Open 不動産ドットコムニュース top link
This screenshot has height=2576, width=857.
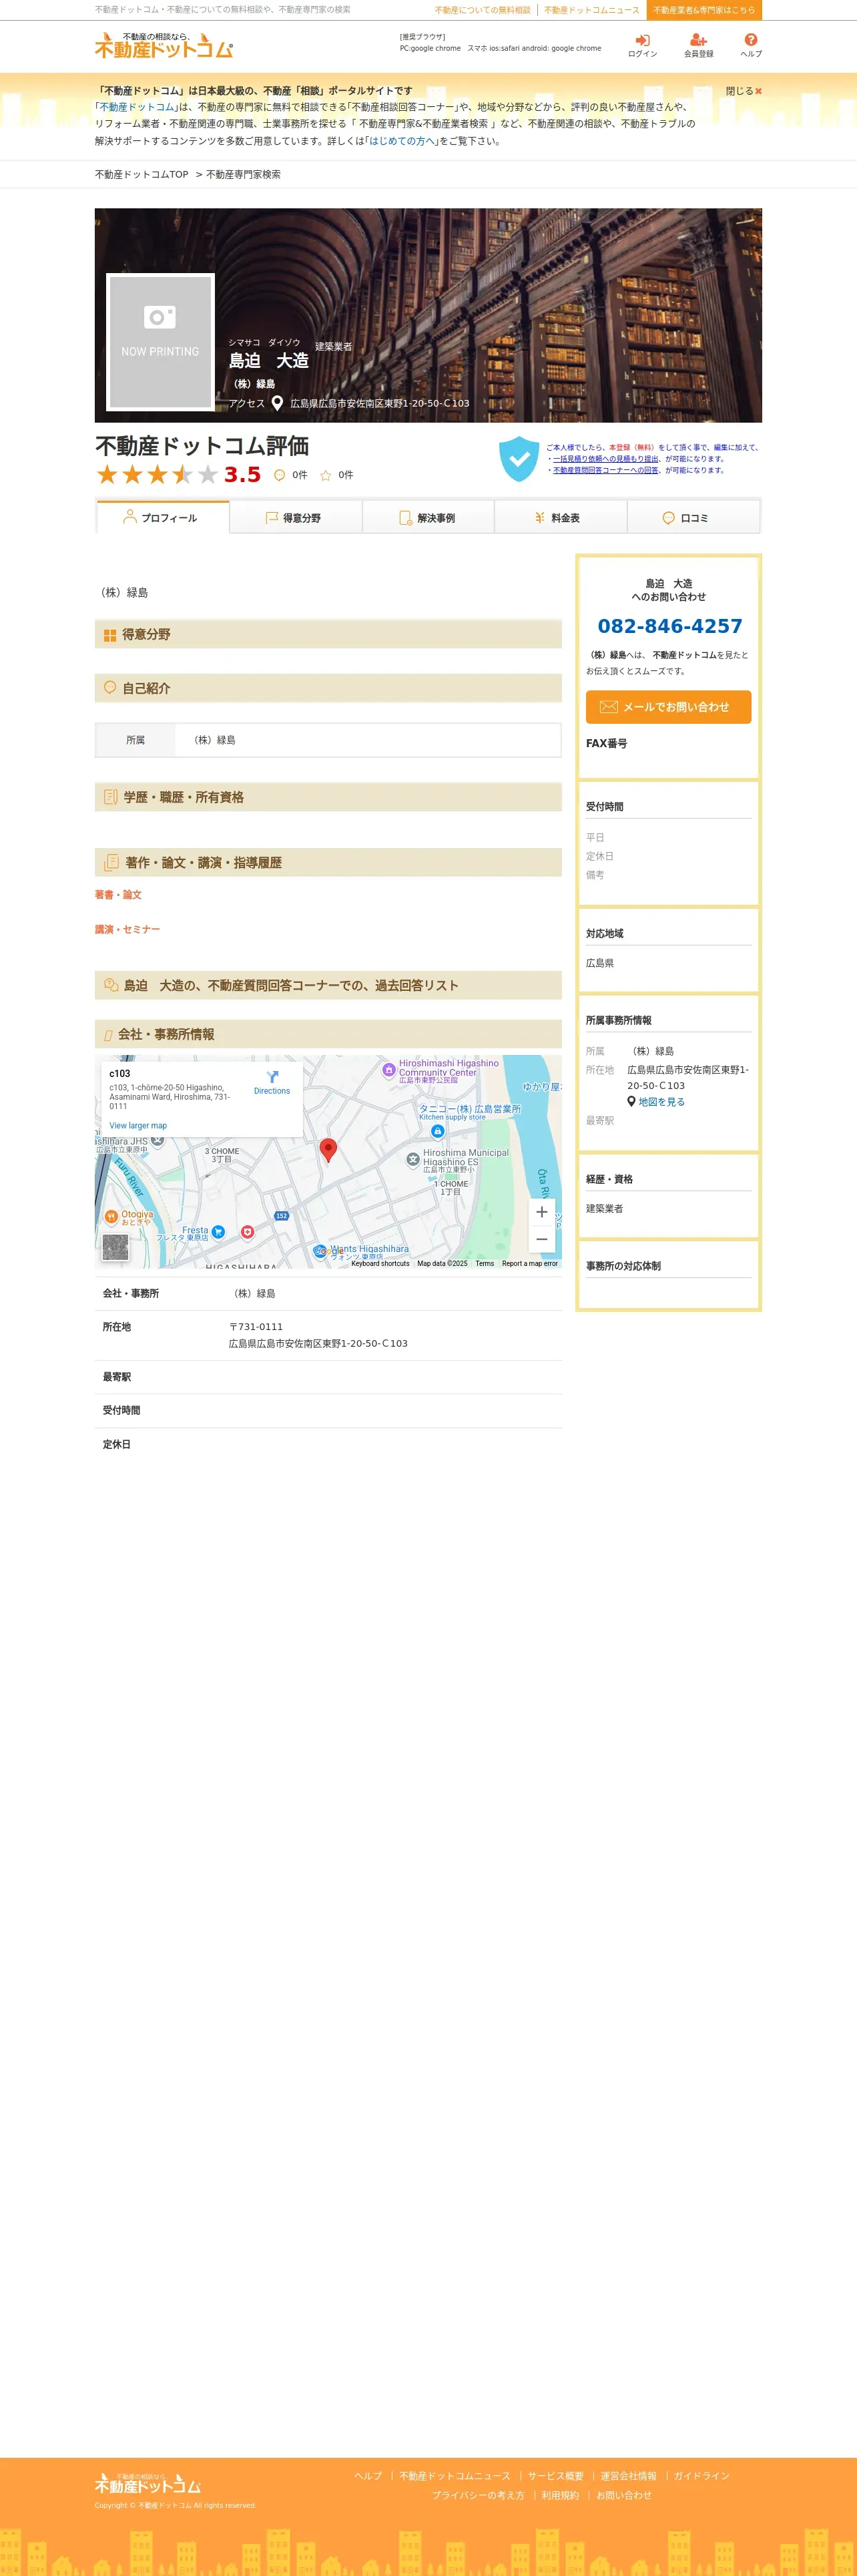point(591,10)
